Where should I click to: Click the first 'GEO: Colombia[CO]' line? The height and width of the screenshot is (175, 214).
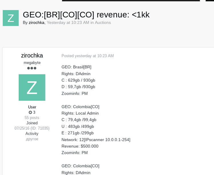coord(80,107)
